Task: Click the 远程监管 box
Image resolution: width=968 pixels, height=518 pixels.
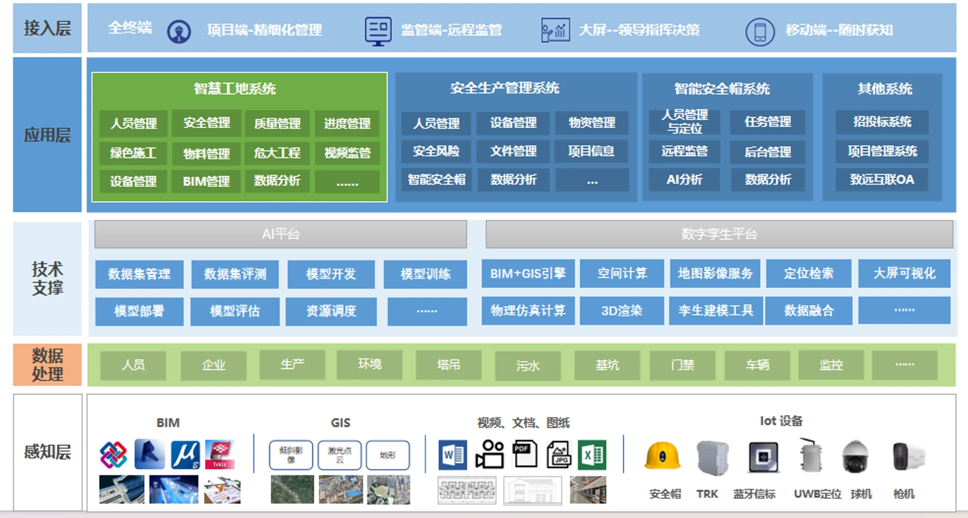Action: pos(685,151)
